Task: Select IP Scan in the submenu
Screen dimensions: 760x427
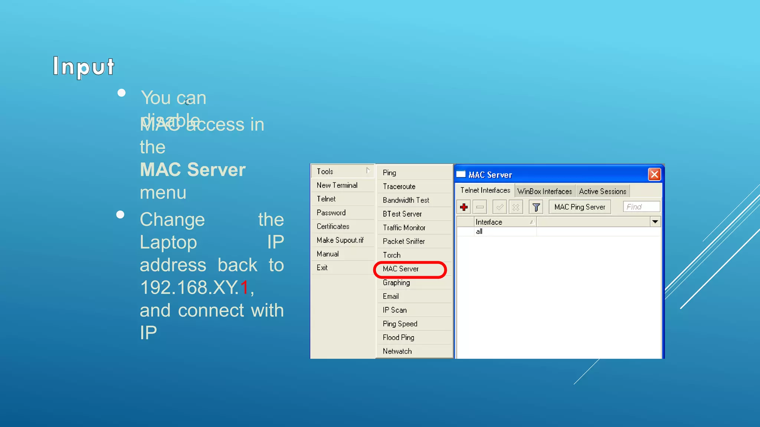Action: pyautogui.click(x=415, y=310)
